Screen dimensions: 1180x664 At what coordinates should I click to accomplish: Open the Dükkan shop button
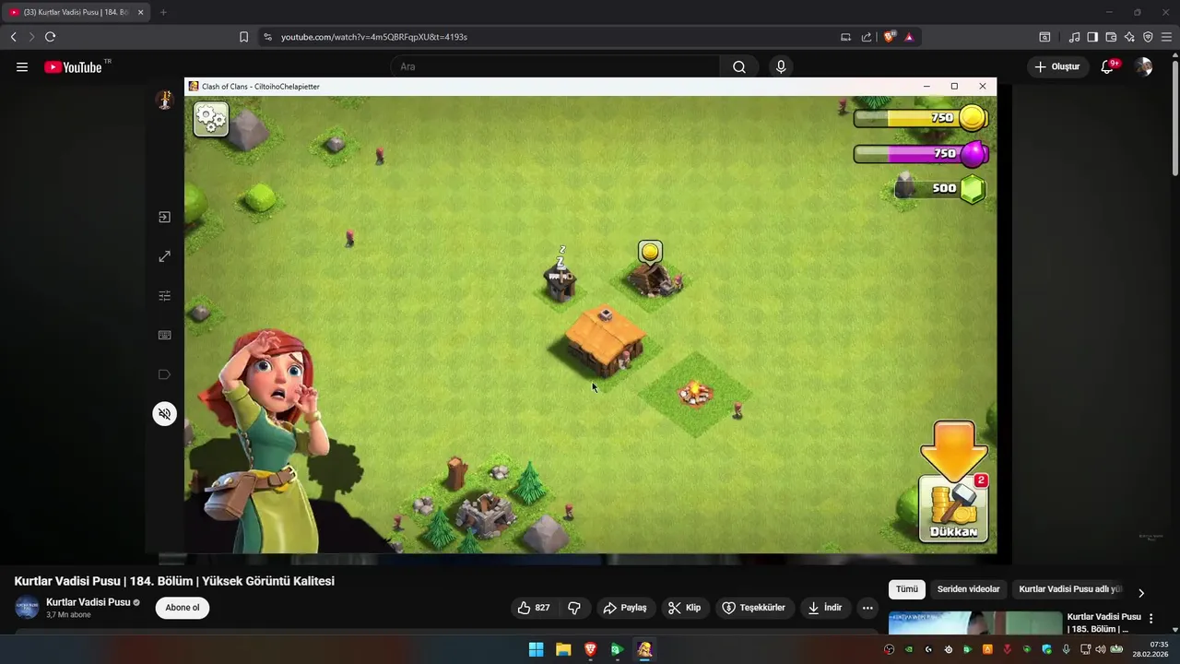[x=953, y=508]
